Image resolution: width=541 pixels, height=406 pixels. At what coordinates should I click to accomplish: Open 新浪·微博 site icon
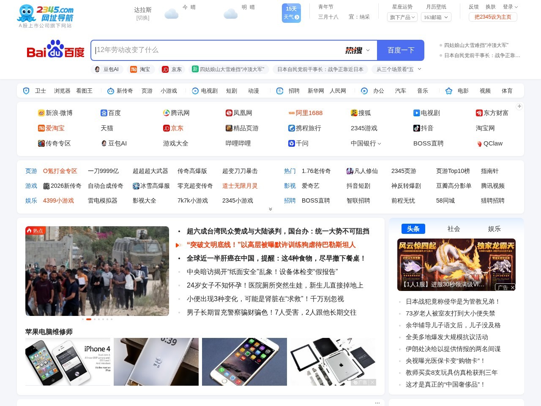click(41, 113)
